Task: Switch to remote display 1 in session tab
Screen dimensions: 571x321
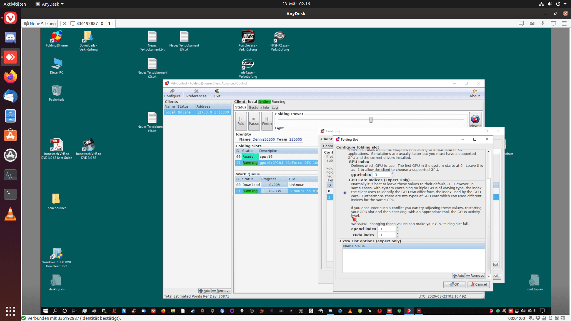Action: point(109,23)
